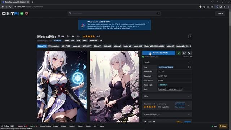Click the Ideas button in footer
Viewport: 231px width, 130px height.
(223, 126)
